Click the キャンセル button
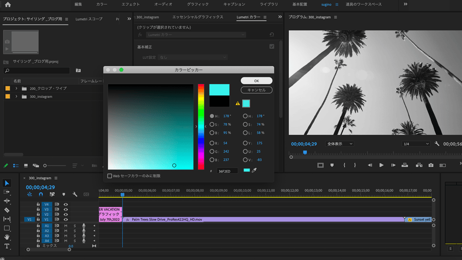The height and width of the screenshot is (260, 462). click(256, 90)
